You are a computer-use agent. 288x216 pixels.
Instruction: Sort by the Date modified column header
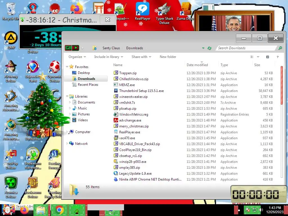(197, 65)
